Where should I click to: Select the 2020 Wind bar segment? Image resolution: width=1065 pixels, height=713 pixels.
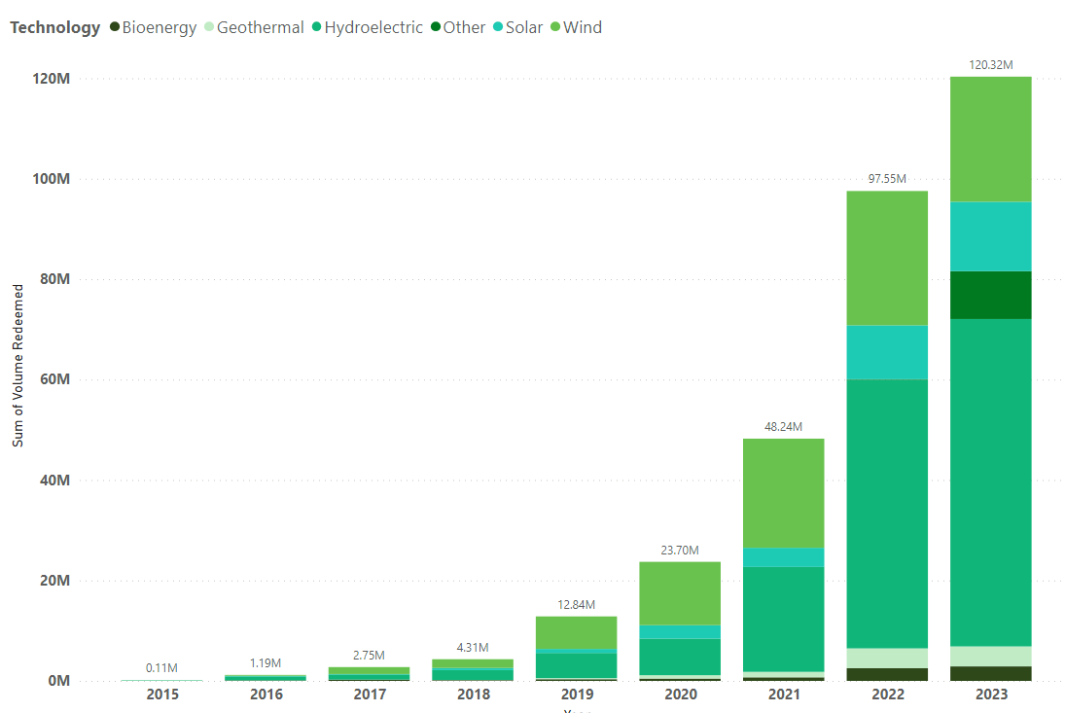pyautogui.click(x=680, y=593)
